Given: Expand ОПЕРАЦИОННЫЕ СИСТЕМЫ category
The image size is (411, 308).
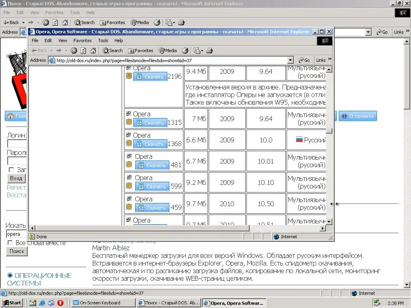Looking at the screenshot, I should [x=10, y=275].
